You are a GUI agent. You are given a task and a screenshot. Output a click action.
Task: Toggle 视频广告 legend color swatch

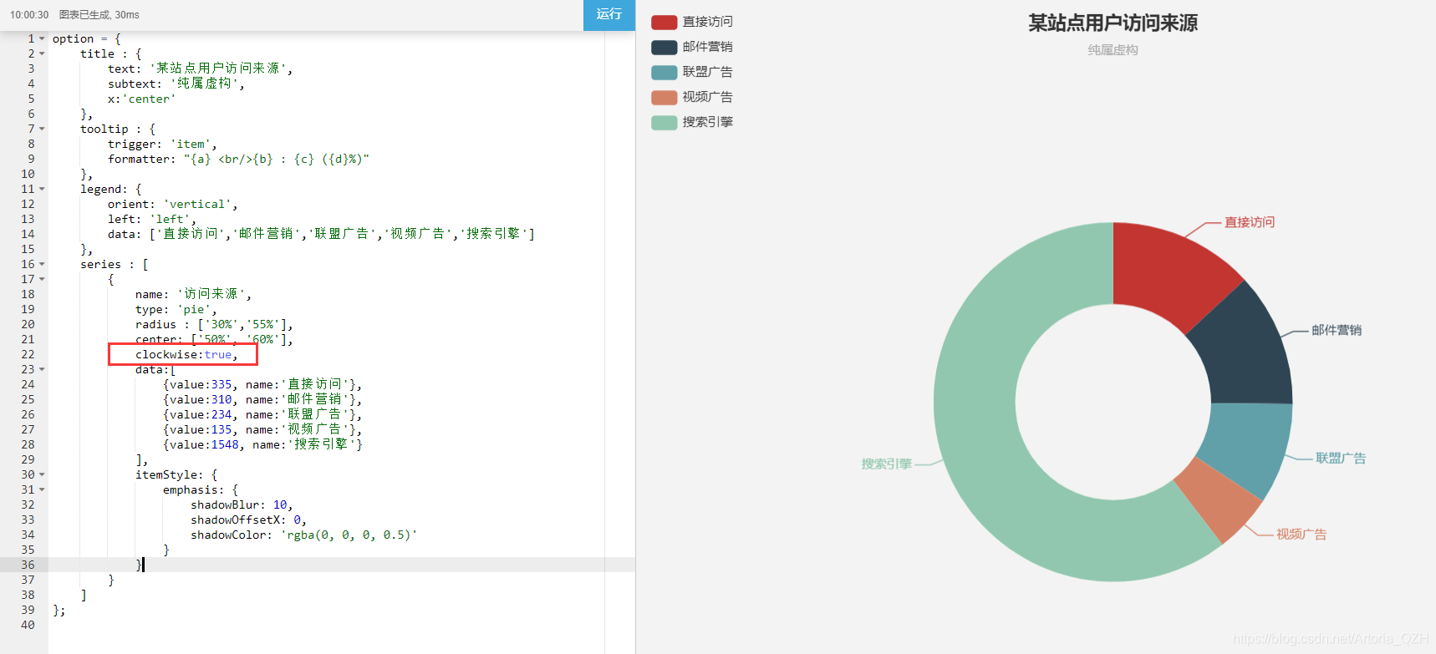tap(664, 97)
